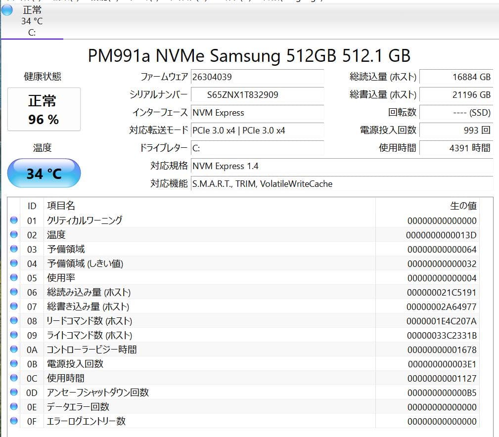499x437 pixels.
Task: Click the indicator beside 電源投入回数 in the list
Action: [x=13, y=363]
